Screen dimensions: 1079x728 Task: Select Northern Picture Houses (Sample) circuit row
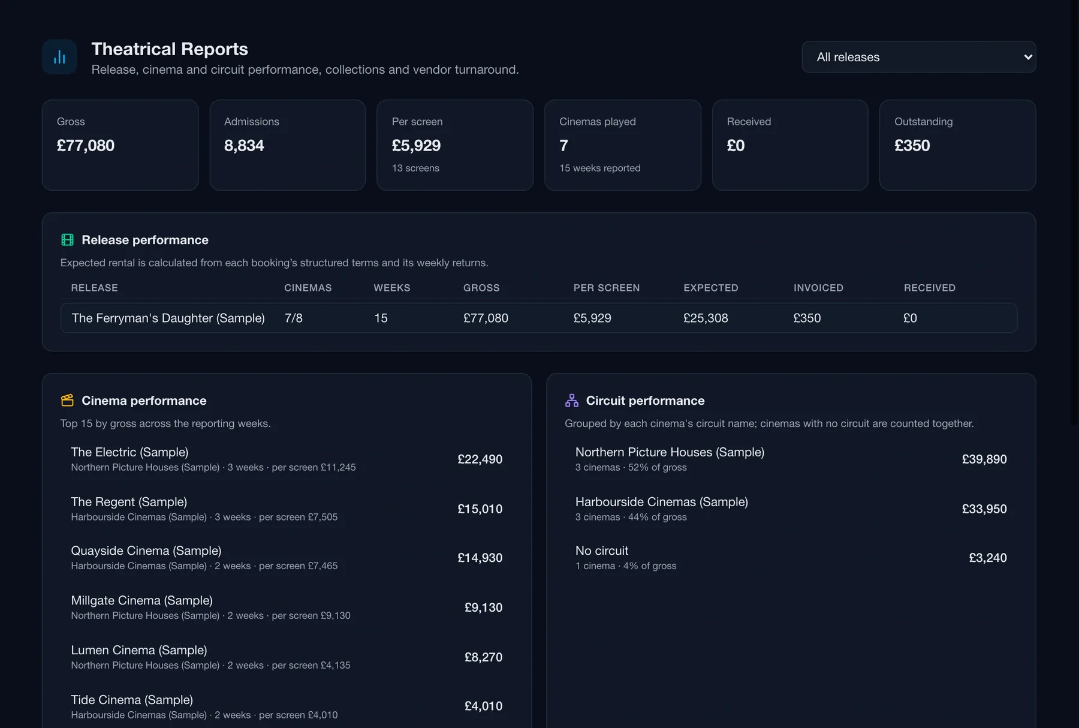coord(791,459)
